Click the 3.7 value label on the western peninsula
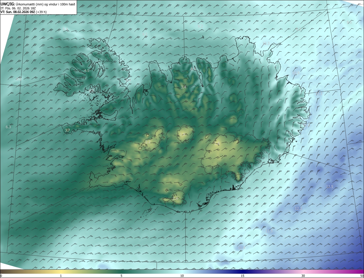Viewport: 364px width, 278px height. pyautogui.click(x=67, y=130)
